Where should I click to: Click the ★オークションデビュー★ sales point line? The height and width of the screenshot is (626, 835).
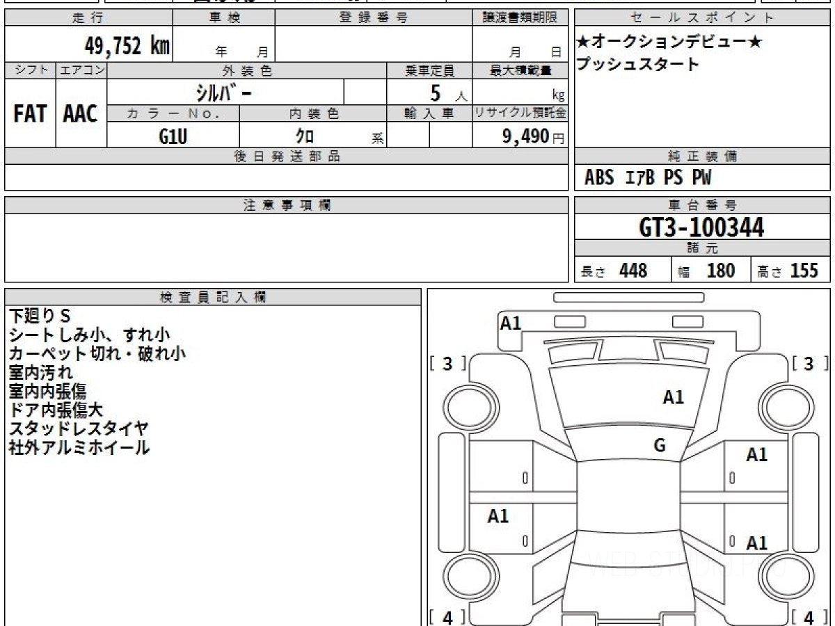669,42
